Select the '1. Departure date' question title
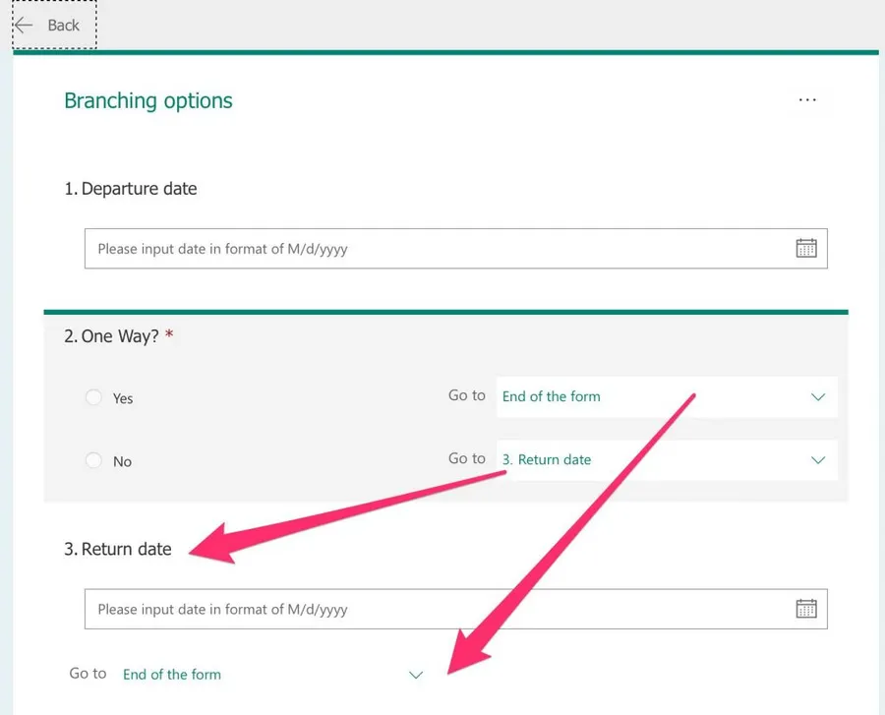Image resolution: width=885 pixels, height=715 pixels. [x=131, y=189]
